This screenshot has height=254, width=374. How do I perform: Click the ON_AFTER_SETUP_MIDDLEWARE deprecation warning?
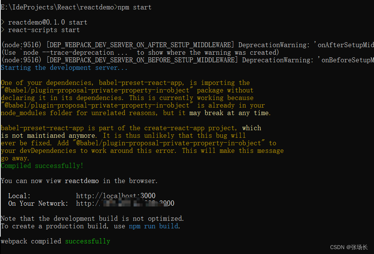tap(188, 45)
